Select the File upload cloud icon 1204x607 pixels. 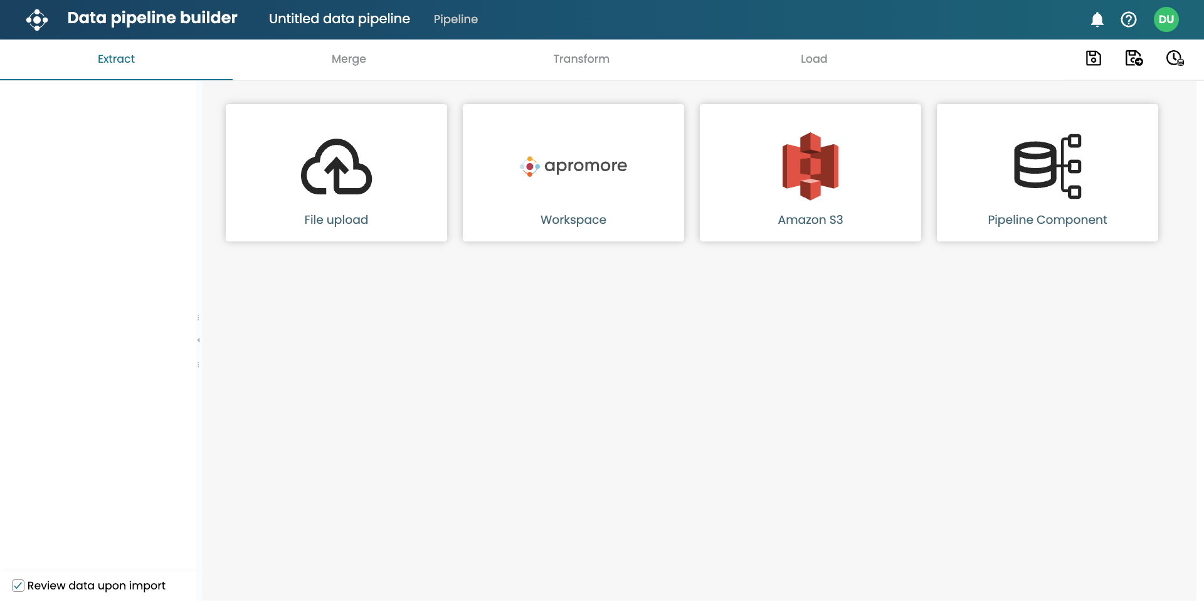tap(336, 167)
